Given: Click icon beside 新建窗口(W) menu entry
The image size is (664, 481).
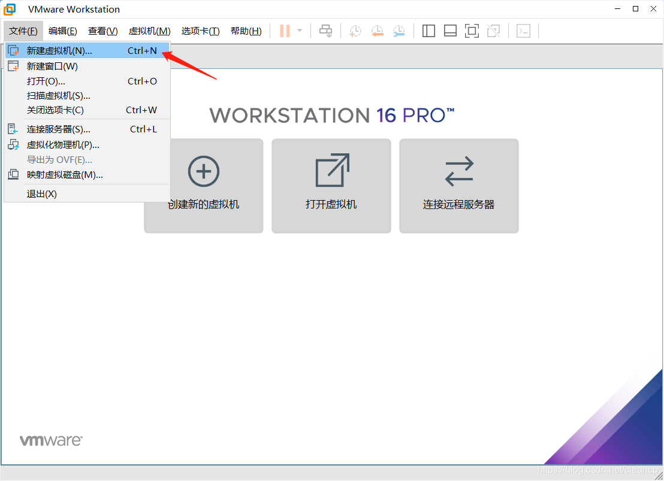Looking at the screenshot, I should tap(13, 66).
